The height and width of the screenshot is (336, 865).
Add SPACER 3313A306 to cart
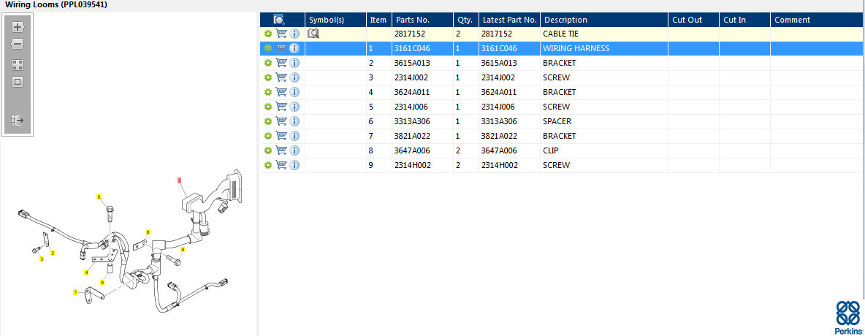pos(281,121)
